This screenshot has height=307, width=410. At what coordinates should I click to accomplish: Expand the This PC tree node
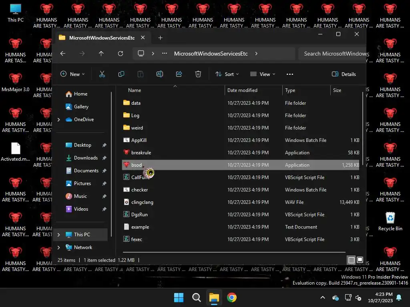pos(59,235)
